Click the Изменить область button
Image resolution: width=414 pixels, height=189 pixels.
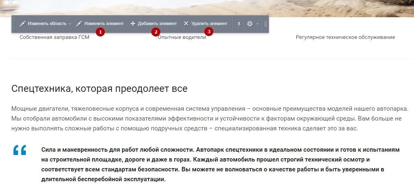coord(43,24)
